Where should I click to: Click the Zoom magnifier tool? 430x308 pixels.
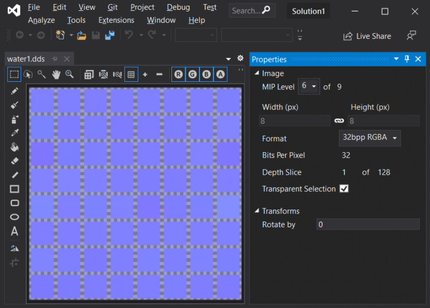69,74
